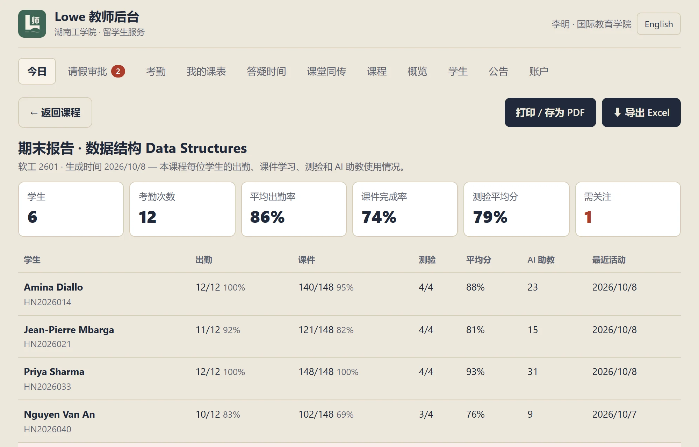Open the 账户 tab

(x=539, y=71)
